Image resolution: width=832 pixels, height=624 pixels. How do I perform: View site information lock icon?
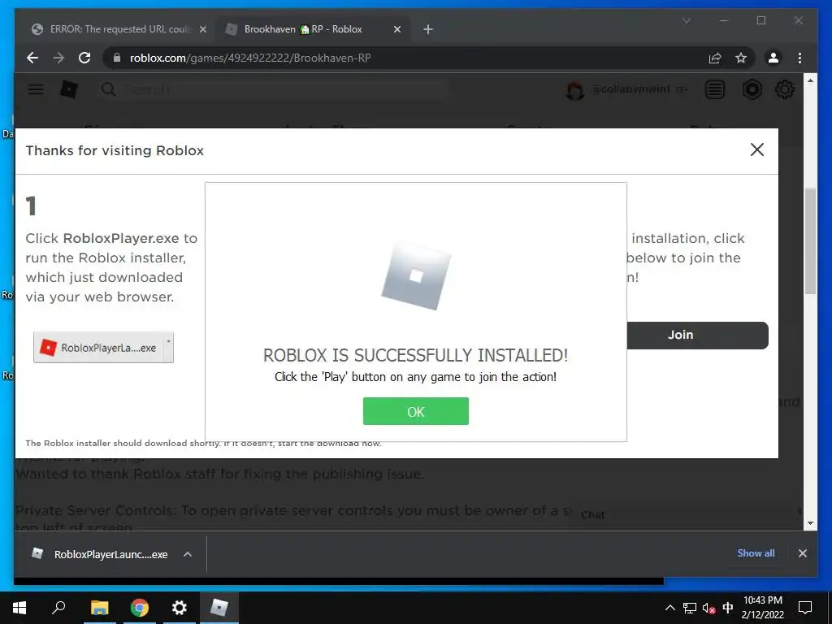pyautogui.click(x=117, y=58)
